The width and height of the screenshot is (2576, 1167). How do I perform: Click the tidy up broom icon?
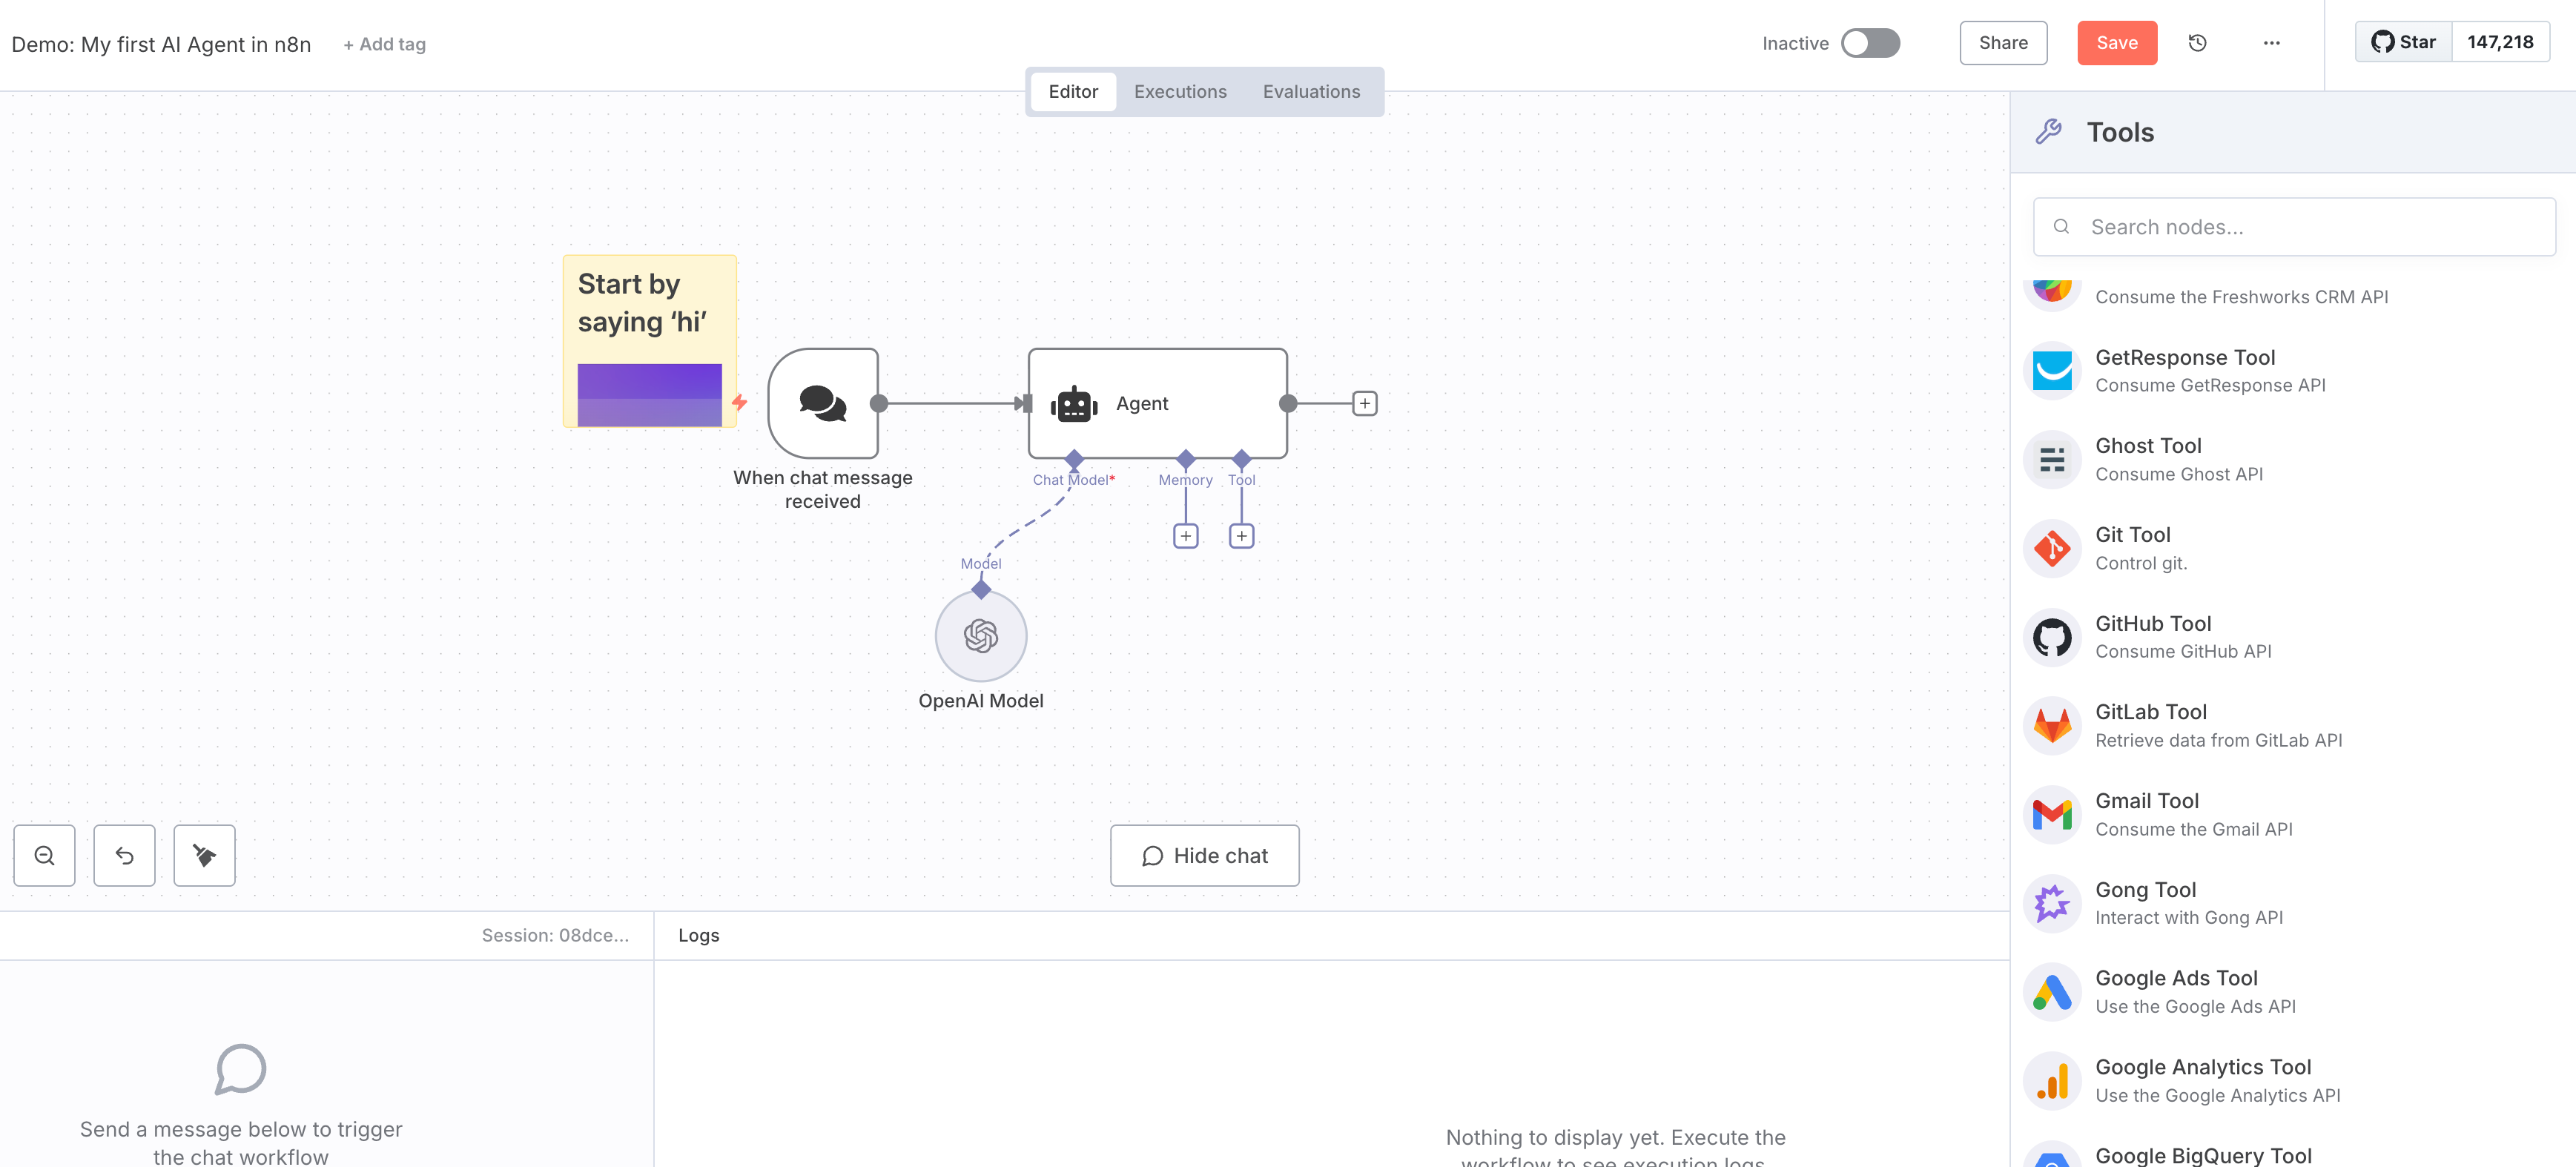point(204,855)
